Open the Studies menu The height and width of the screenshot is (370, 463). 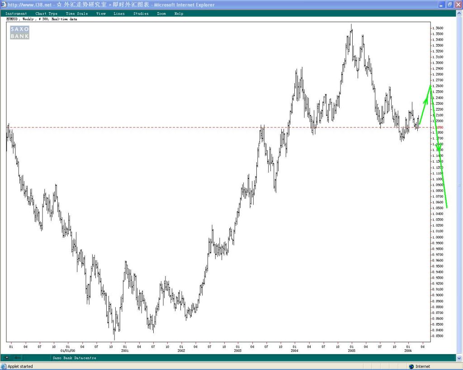141,14
